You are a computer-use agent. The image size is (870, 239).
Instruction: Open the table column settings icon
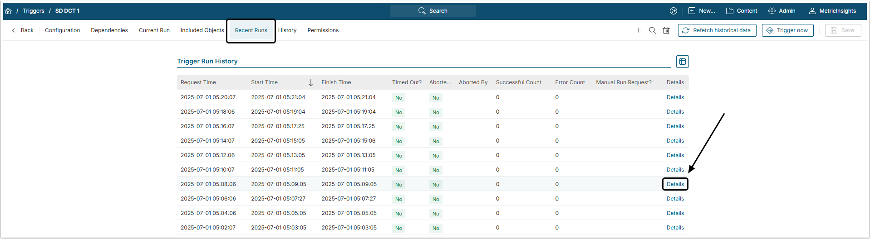click(x=682, y=62)
